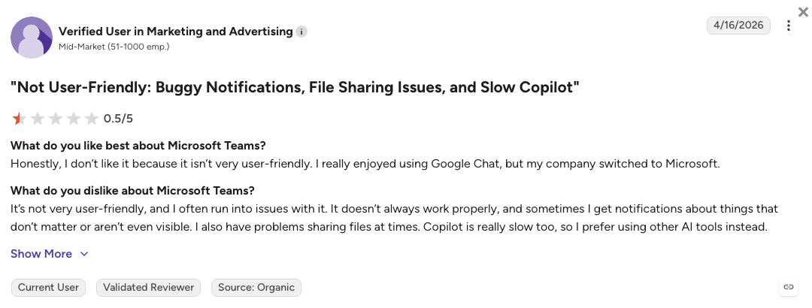Click the chevron next to Show More
Viewport: 812px width, 308px height.
click(84, 254)
